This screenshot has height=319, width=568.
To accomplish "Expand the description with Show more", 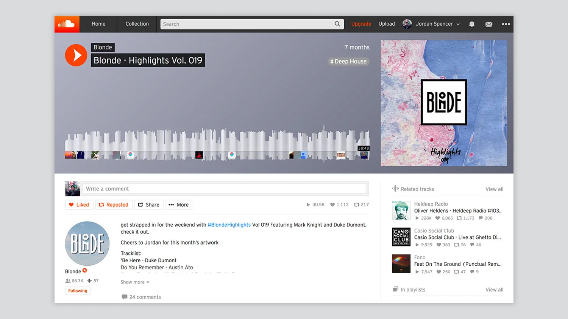I will [x=135, y=282].
